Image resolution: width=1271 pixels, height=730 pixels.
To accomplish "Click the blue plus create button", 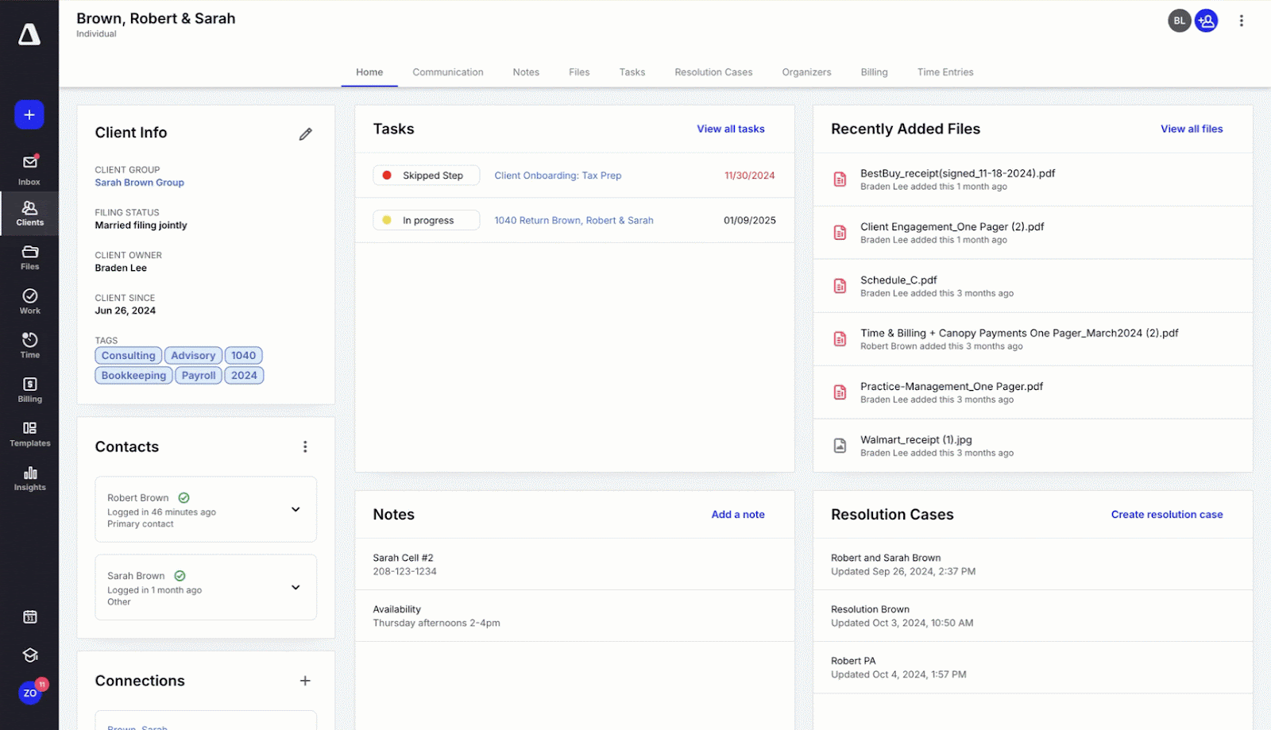I will click(29, 115).
